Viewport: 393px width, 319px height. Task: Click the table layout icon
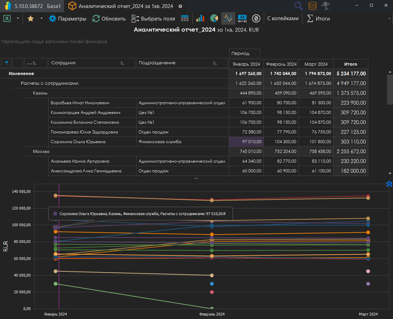[x=185, y=18]
